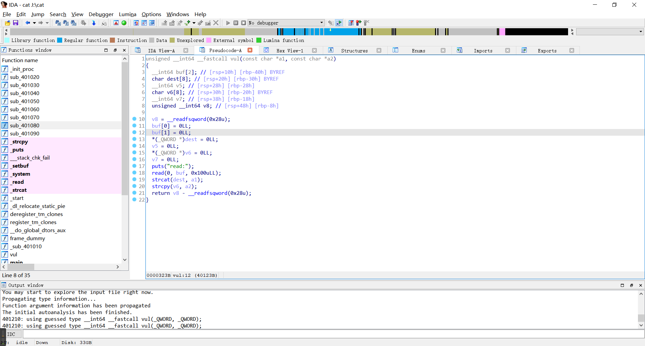This screenshot has height=346, width=645.
Task: Click the blue down arrow toolbar icon
Action: click(94, 23)
